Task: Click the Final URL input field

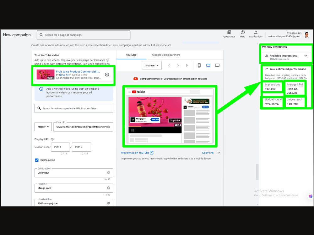Action: 83,127
